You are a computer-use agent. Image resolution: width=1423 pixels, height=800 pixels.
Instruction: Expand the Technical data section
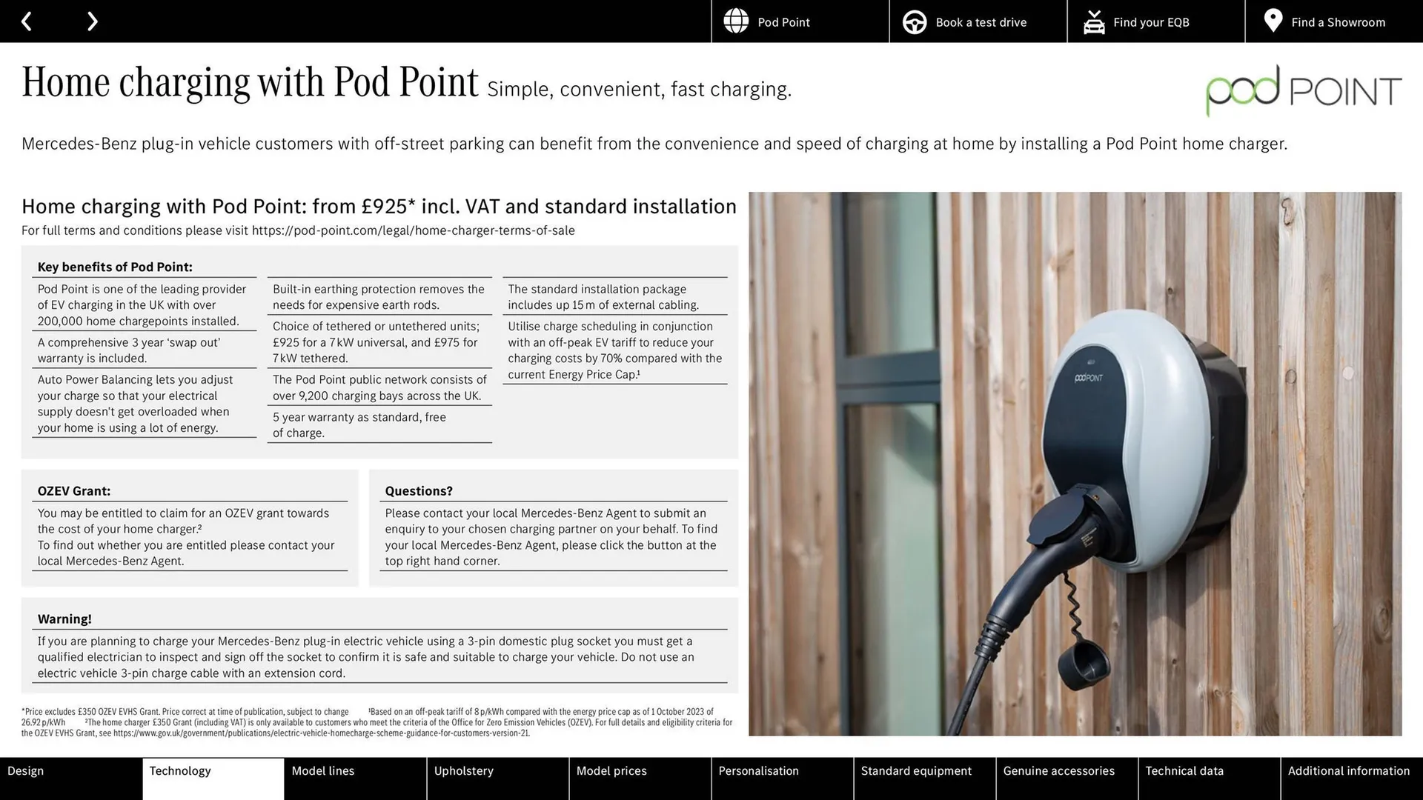[x=1184, y=770]
